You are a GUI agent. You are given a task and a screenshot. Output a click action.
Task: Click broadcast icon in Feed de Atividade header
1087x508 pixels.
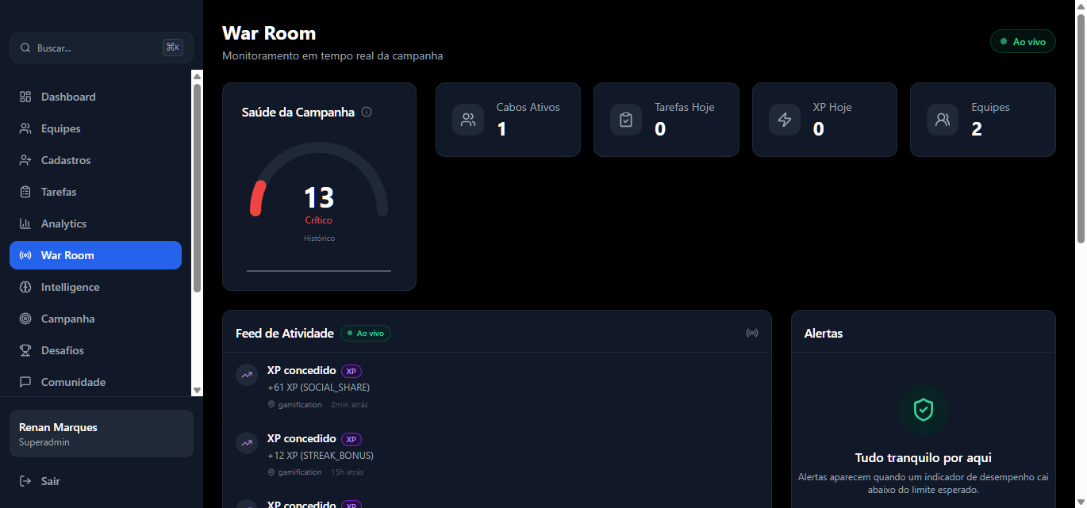pos(751,333)
